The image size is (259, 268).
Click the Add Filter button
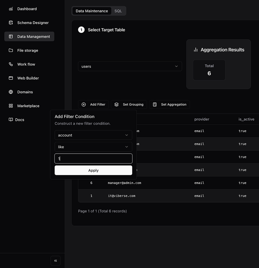click(94, 105)
